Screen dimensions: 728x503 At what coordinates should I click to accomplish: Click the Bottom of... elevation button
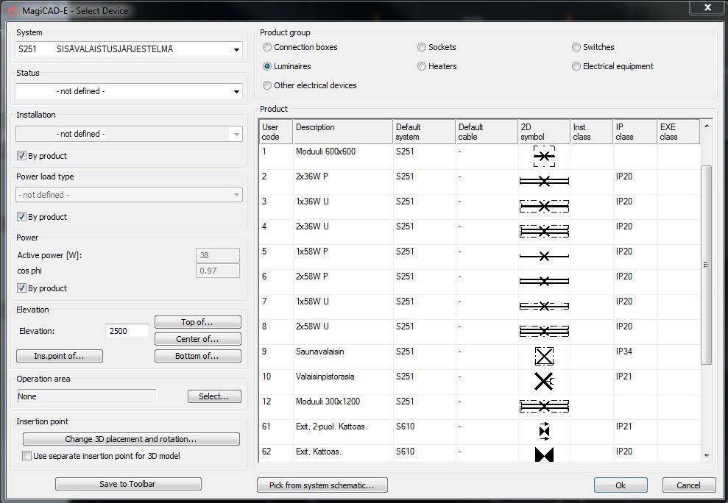[198, 356]
